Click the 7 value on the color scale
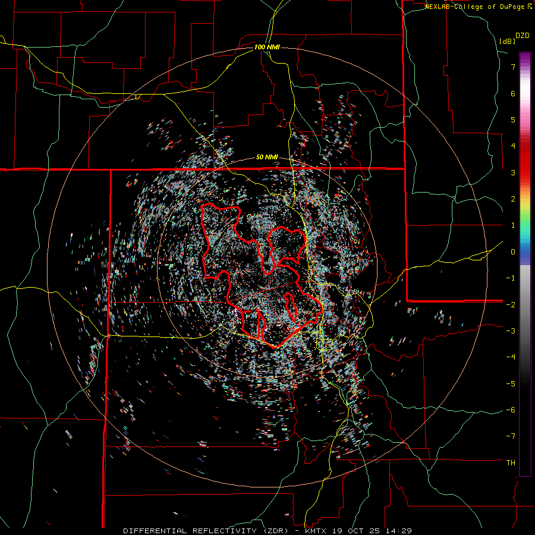This screenshot has height=535, width=535. pos(513,67)
